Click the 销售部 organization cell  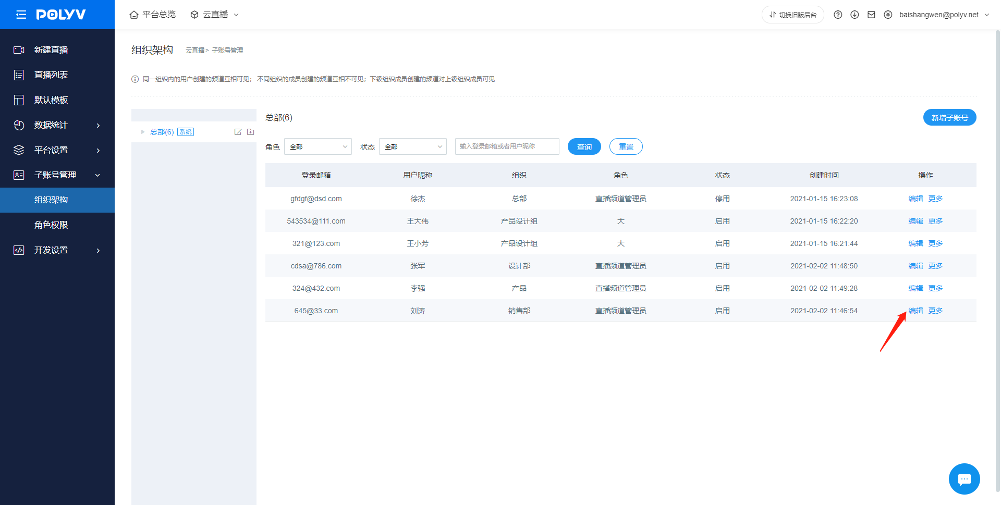[519, 311]
